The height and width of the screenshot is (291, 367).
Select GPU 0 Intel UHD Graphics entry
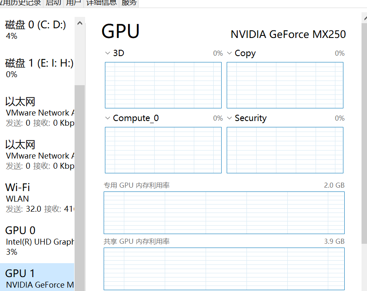37,241
